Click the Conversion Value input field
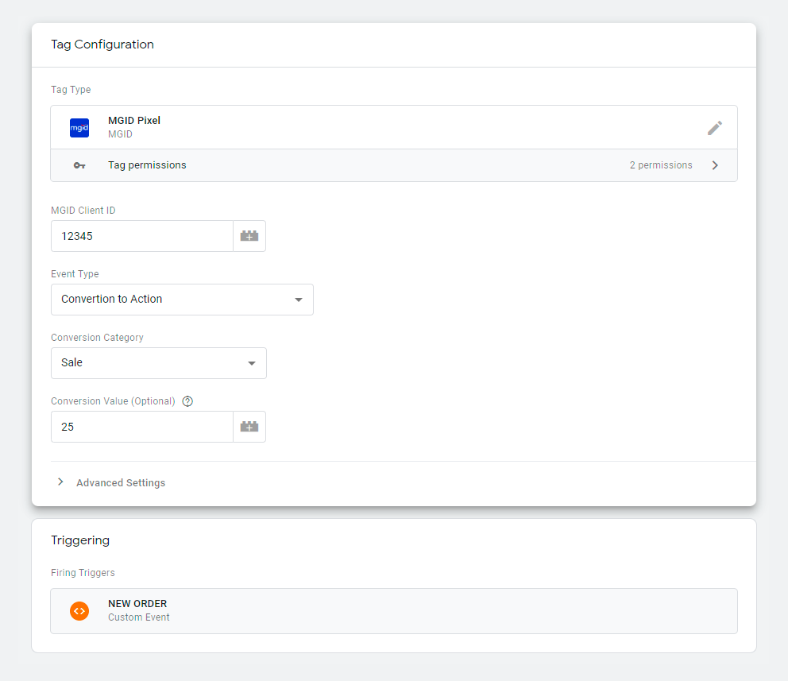Image resolution: width=788 pixels, height=681 pixels. 142,427
